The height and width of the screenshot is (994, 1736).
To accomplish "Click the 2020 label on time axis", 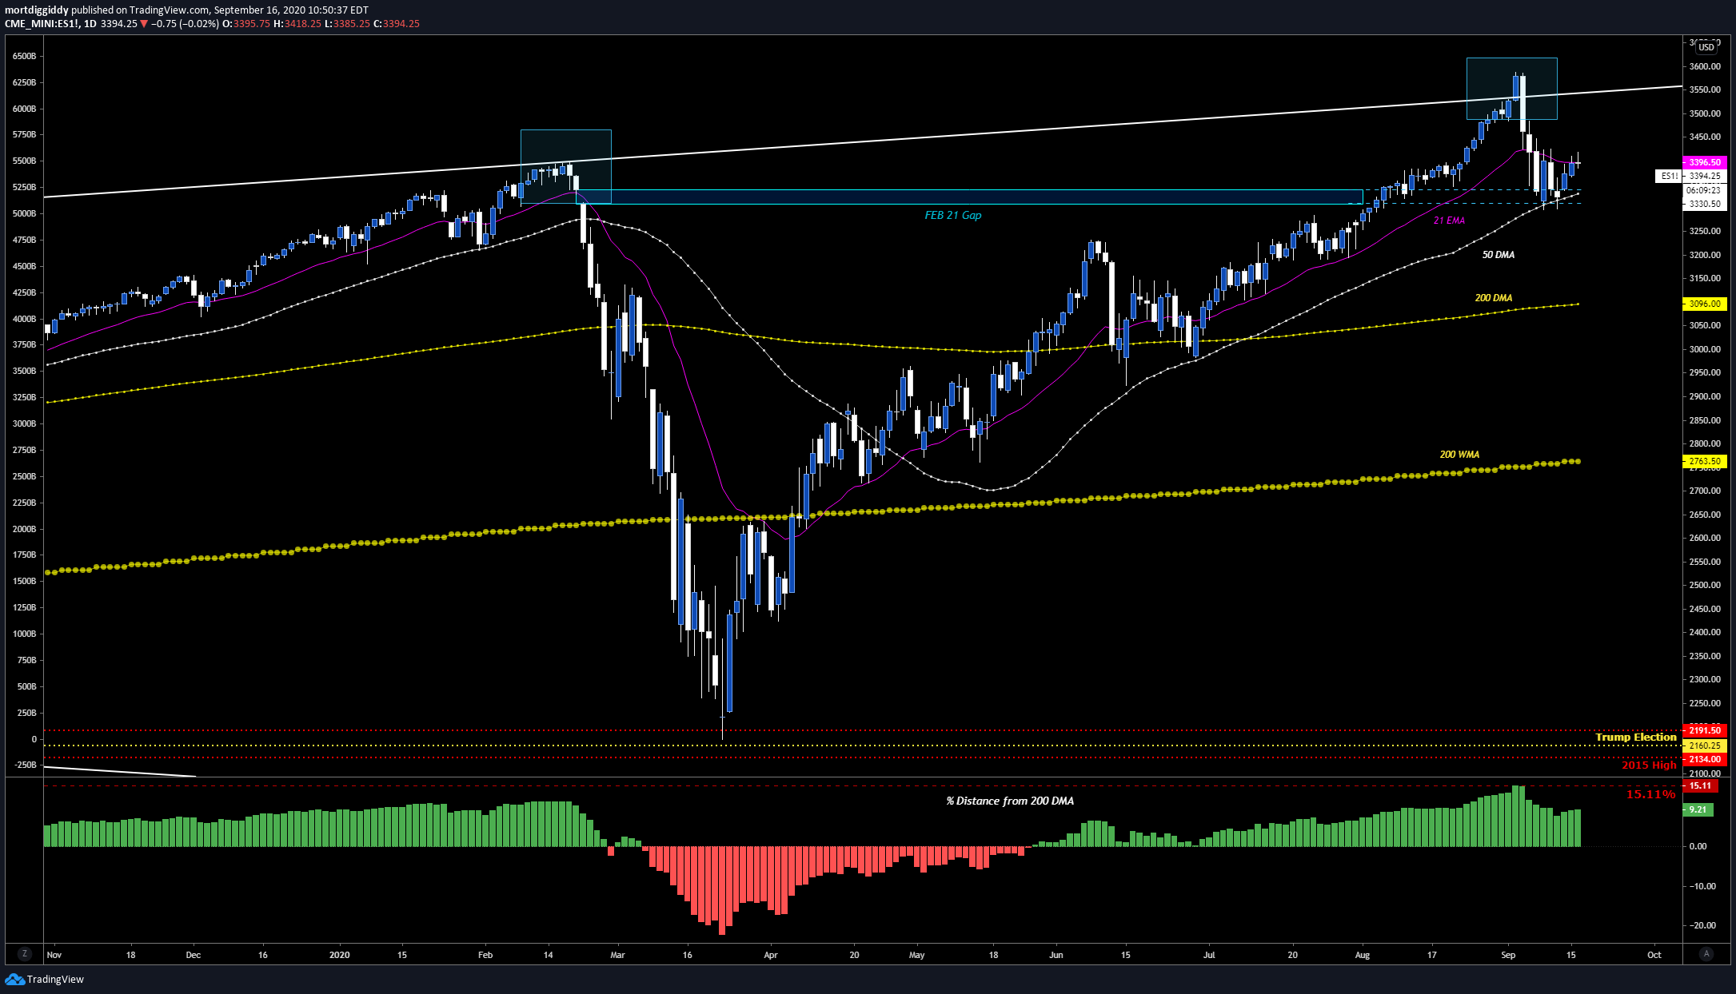I will tap(340, 955).
